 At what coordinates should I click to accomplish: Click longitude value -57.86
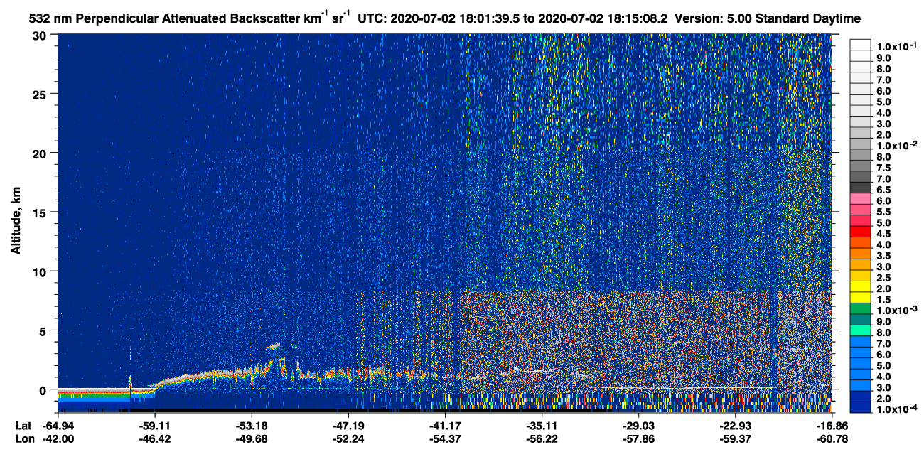point(638,438)
